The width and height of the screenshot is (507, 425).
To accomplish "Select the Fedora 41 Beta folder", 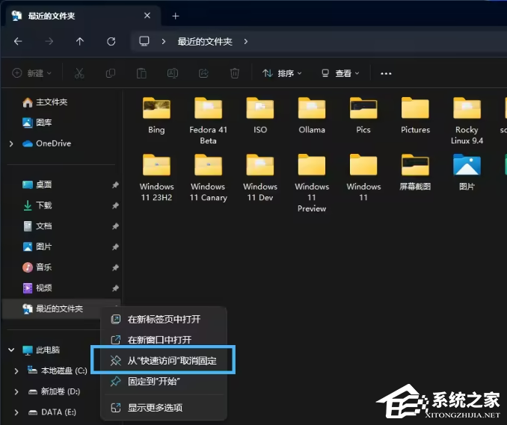I will [208, 121].
